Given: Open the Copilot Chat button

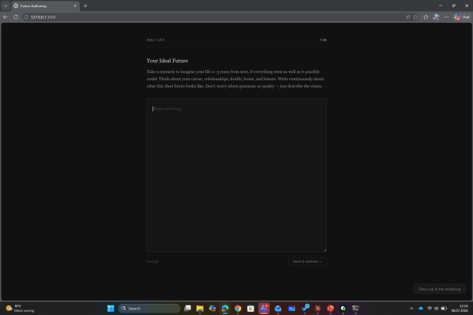Looking at the screenshot, I should 462,17.
